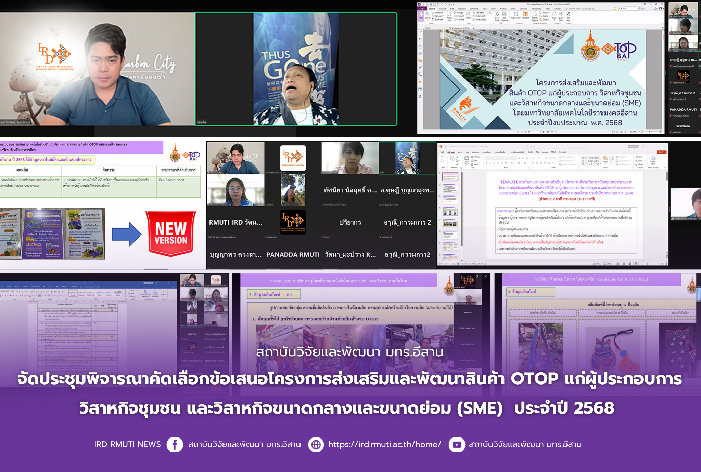Open the page number dropdown in Foxit bottom bar
Viewport: 701px width, 472px height.
tap(541, 132)
